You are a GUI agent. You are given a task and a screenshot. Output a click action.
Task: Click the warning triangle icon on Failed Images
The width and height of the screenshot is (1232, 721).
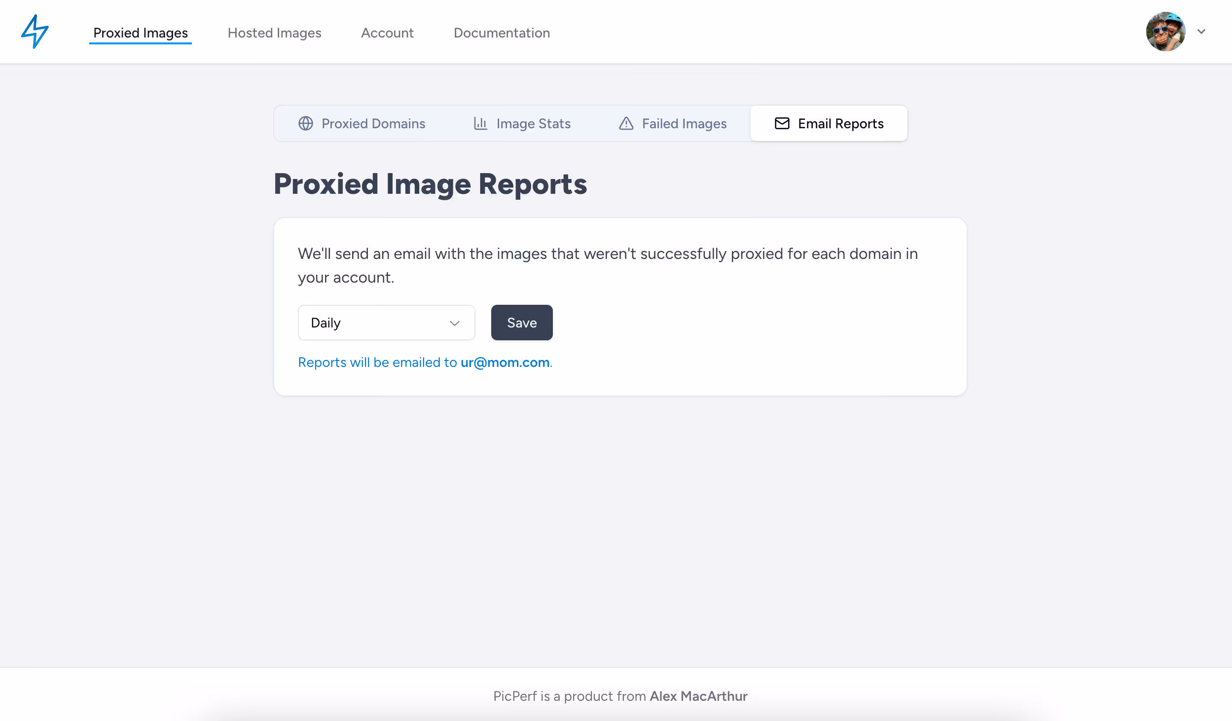tap(625, 123)
